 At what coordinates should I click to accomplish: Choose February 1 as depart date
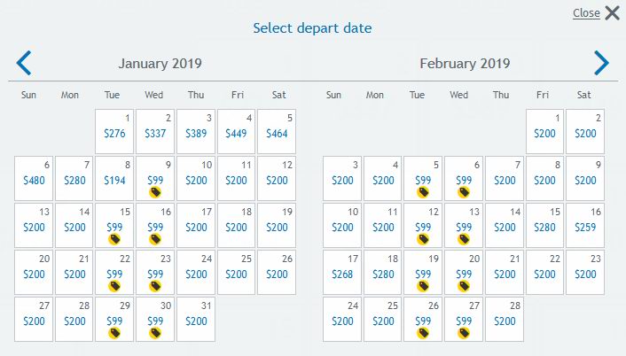click(x=545, y=132)
